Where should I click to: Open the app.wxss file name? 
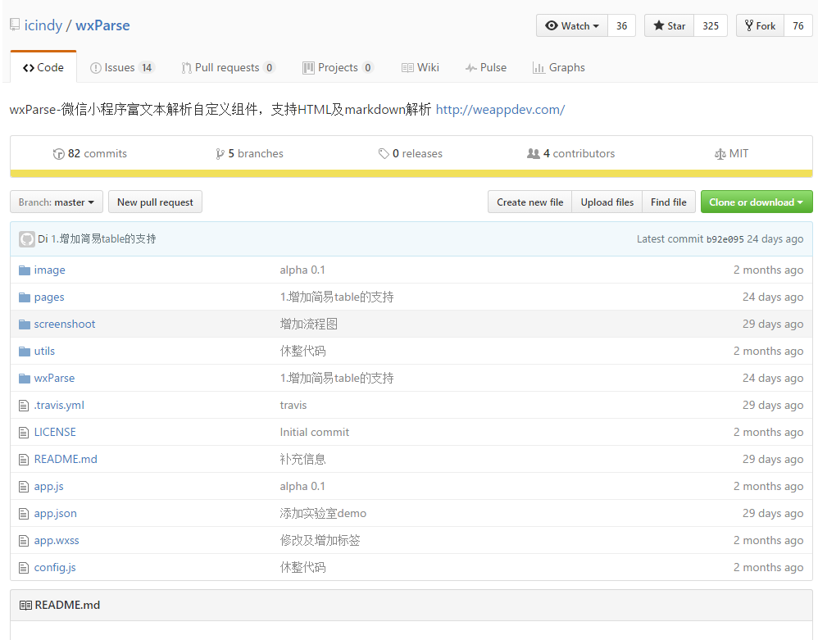(57, 540)
